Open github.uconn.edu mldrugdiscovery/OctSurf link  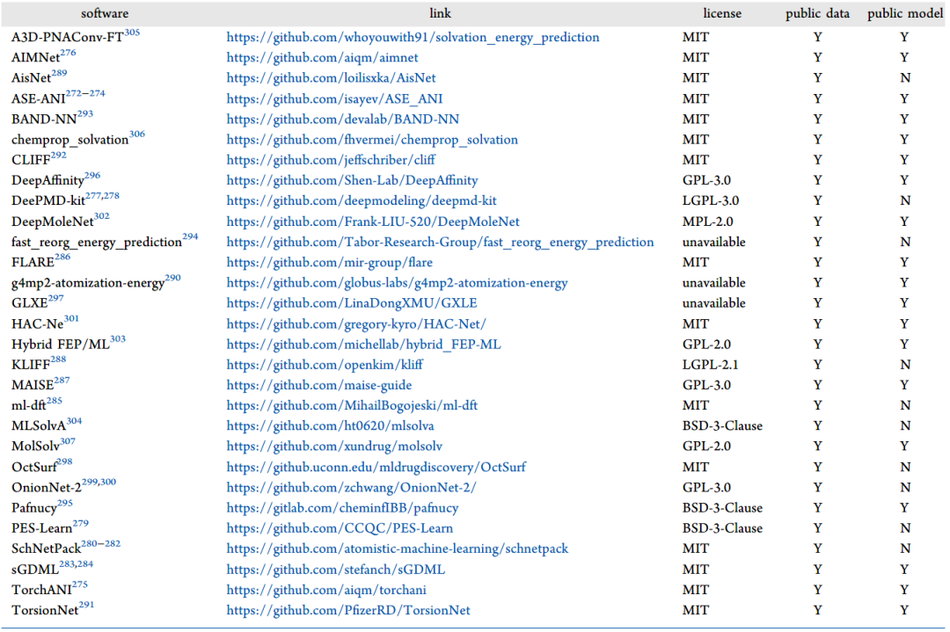pyautogui.click(x=376, y=468)
